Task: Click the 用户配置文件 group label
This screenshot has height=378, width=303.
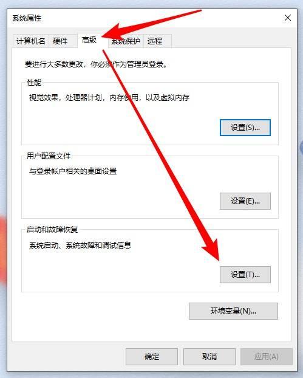Action: point(49,156)
